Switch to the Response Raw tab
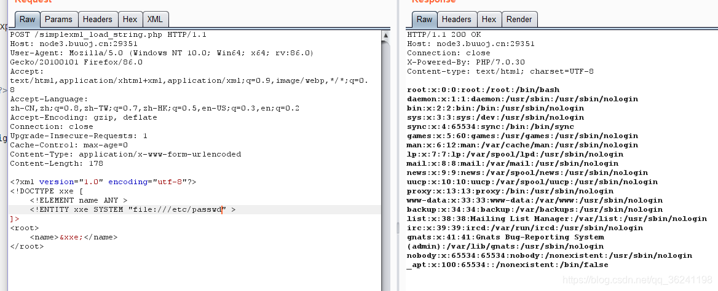Screen dimensions: 718x291 click(425, 19)
